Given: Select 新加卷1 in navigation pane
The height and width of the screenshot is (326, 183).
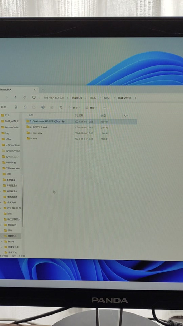Looking at the screenshot, I should click(11, 241).
